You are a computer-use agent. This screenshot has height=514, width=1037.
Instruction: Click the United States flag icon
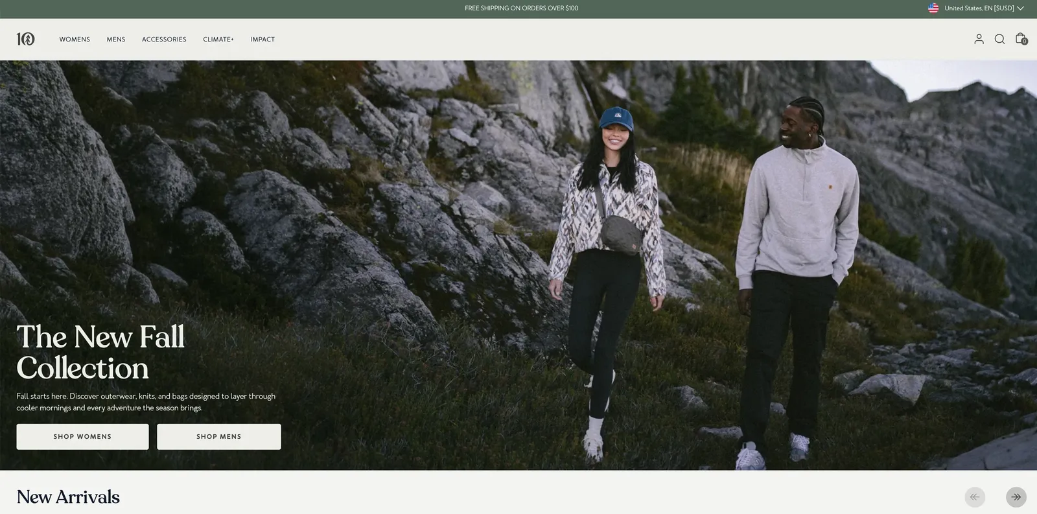pyautogui.click(x=933, y=8)
